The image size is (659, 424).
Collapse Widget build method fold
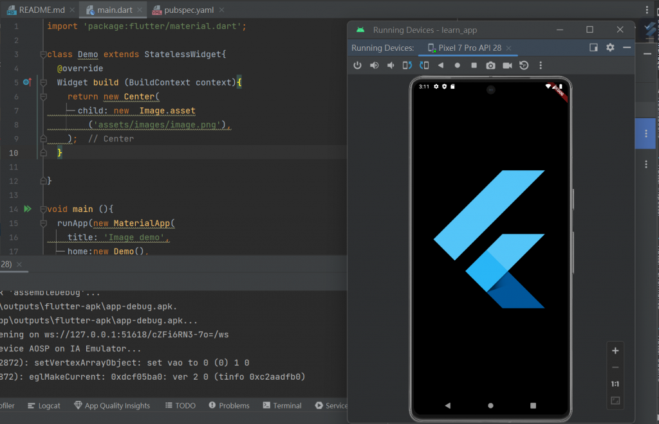click(43, 83)
